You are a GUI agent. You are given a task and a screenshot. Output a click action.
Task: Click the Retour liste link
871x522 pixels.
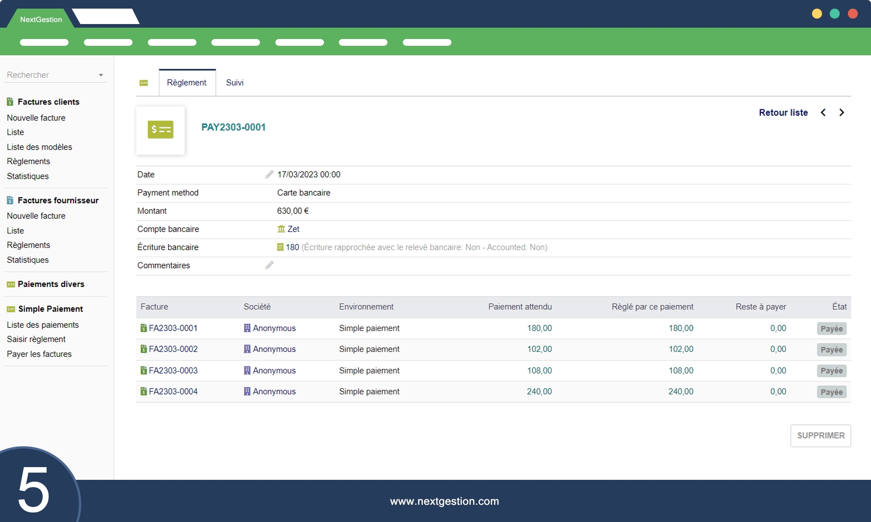pyautogui.click(x=783, y=112)
